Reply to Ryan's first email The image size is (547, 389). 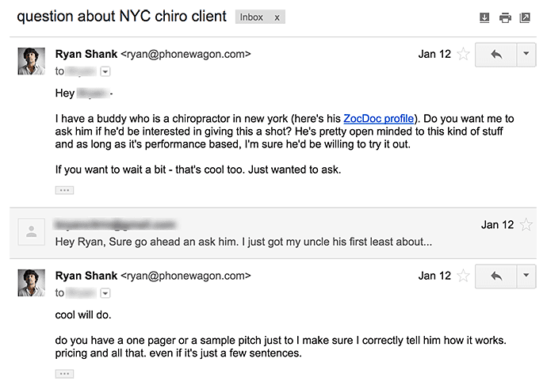pos(497,55)
